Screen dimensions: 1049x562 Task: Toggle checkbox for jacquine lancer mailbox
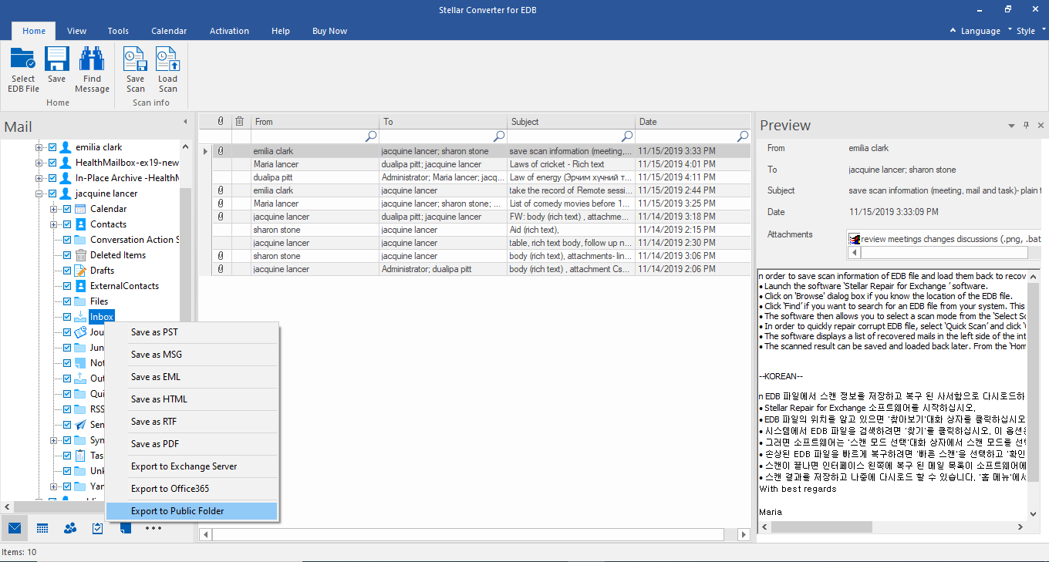click(x=52, y=194)
